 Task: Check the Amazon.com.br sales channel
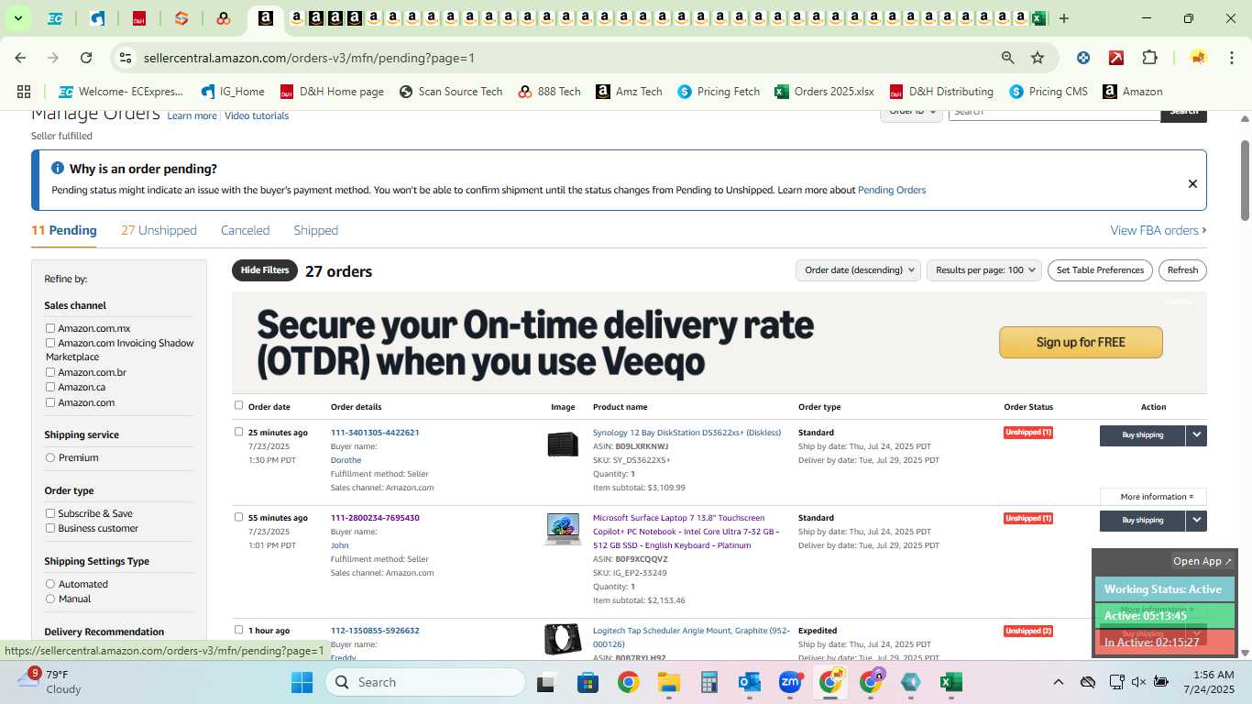pos(50,372)
